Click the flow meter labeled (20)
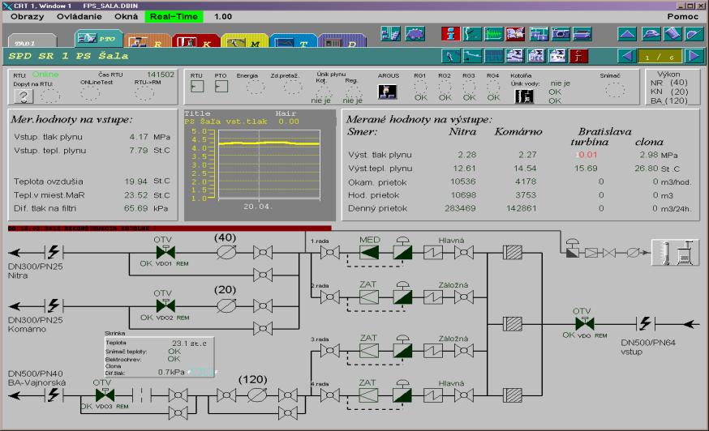The width and height of the screenshot is (709, 431). 226,306
